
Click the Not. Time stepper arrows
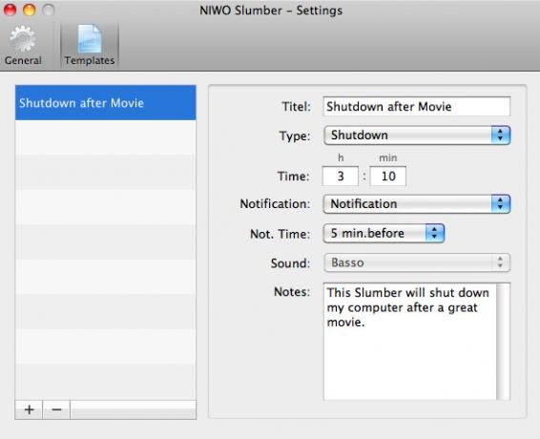[x=435, y=233]
